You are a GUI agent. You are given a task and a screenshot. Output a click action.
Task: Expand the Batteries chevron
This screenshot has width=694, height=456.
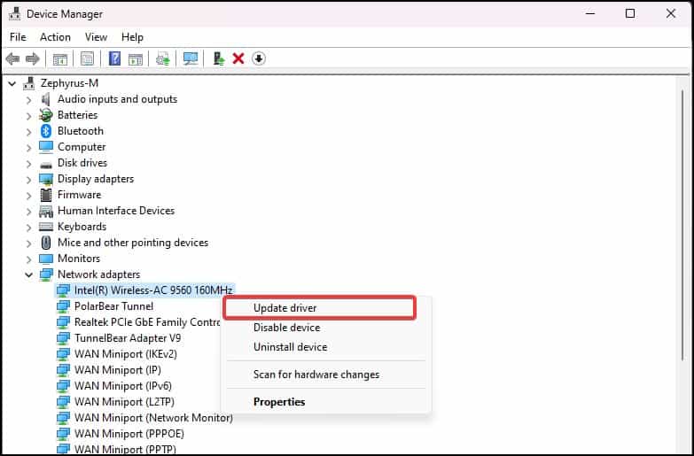28,115
